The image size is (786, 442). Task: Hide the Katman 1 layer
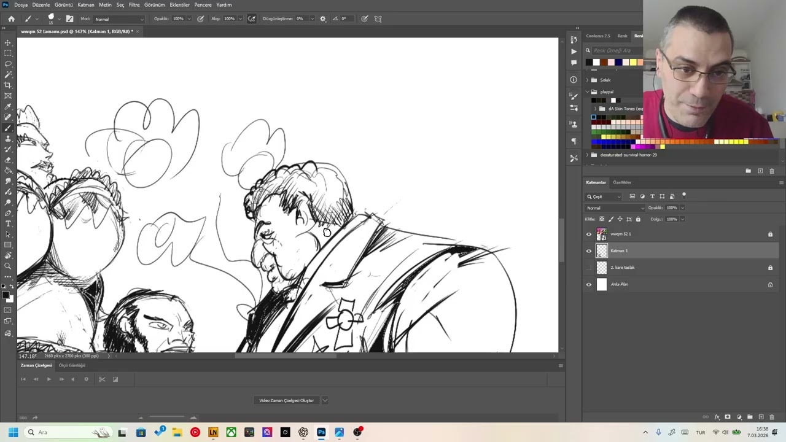pos(589,250)
